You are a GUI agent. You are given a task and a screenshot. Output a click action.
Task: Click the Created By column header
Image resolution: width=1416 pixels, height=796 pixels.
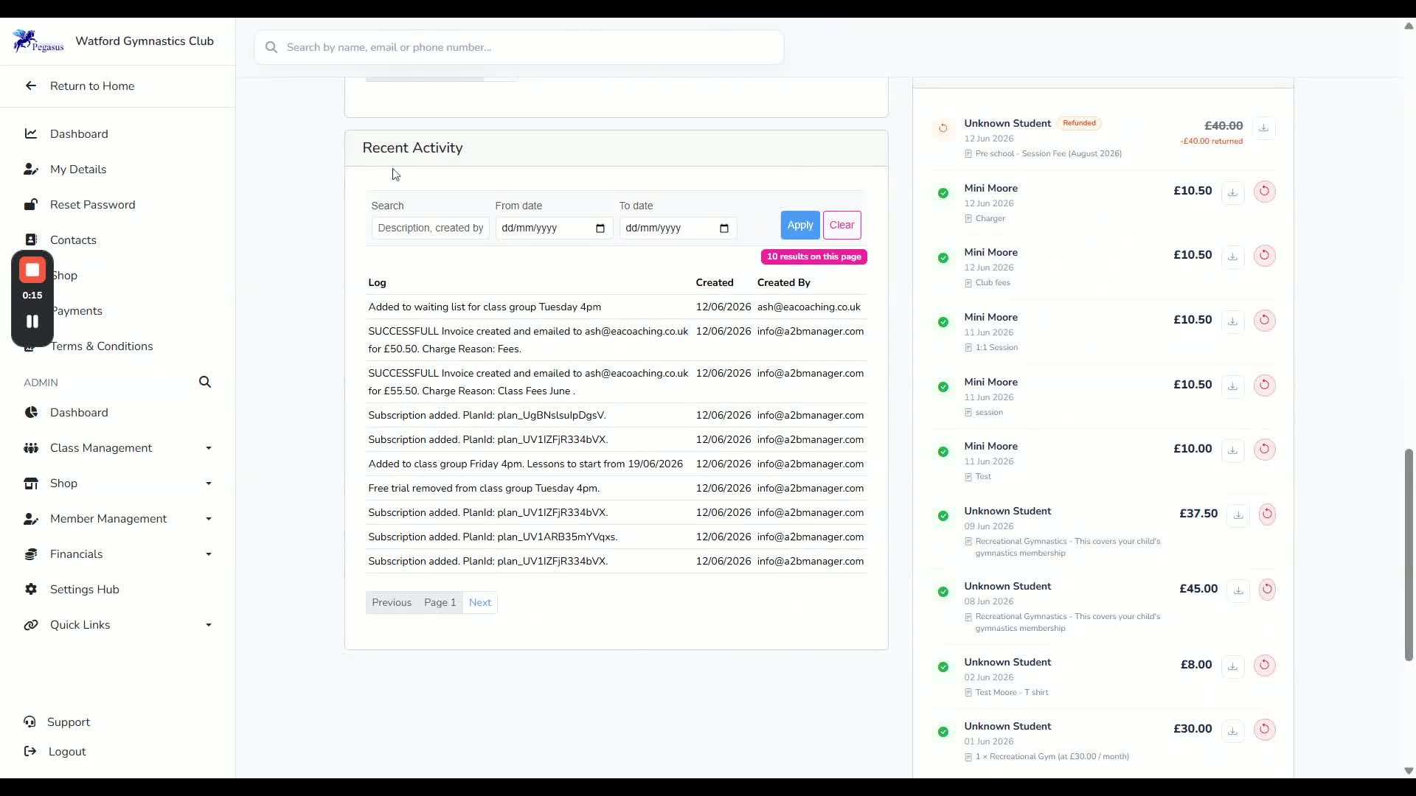pyautogui.click(x=783, y=283)
